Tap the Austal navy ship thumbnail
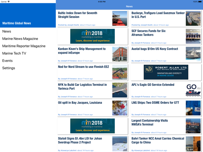Image resolution: width=203 pixels, height=152 pixels. point(193,54)
